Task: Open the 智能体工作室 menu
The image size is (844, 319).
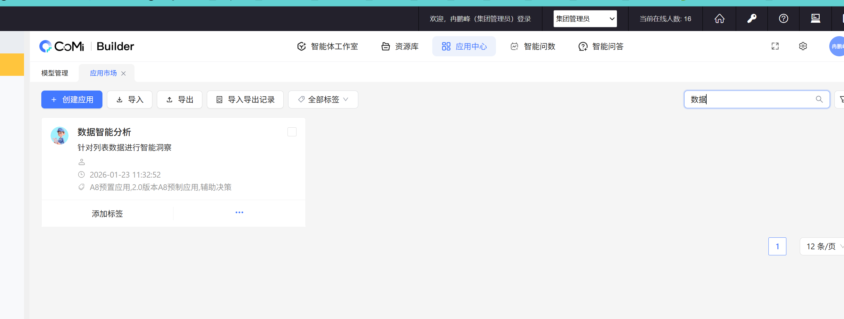Action: (x=327, y=46)
